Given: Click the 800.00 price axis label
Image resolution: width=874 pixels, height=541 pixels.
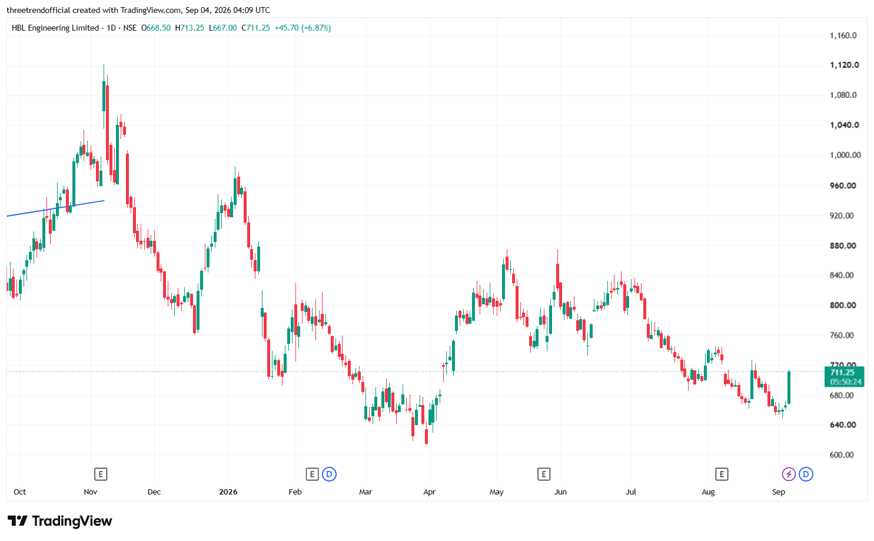Looking at the screenshot, I should click(x=843, y=305).
